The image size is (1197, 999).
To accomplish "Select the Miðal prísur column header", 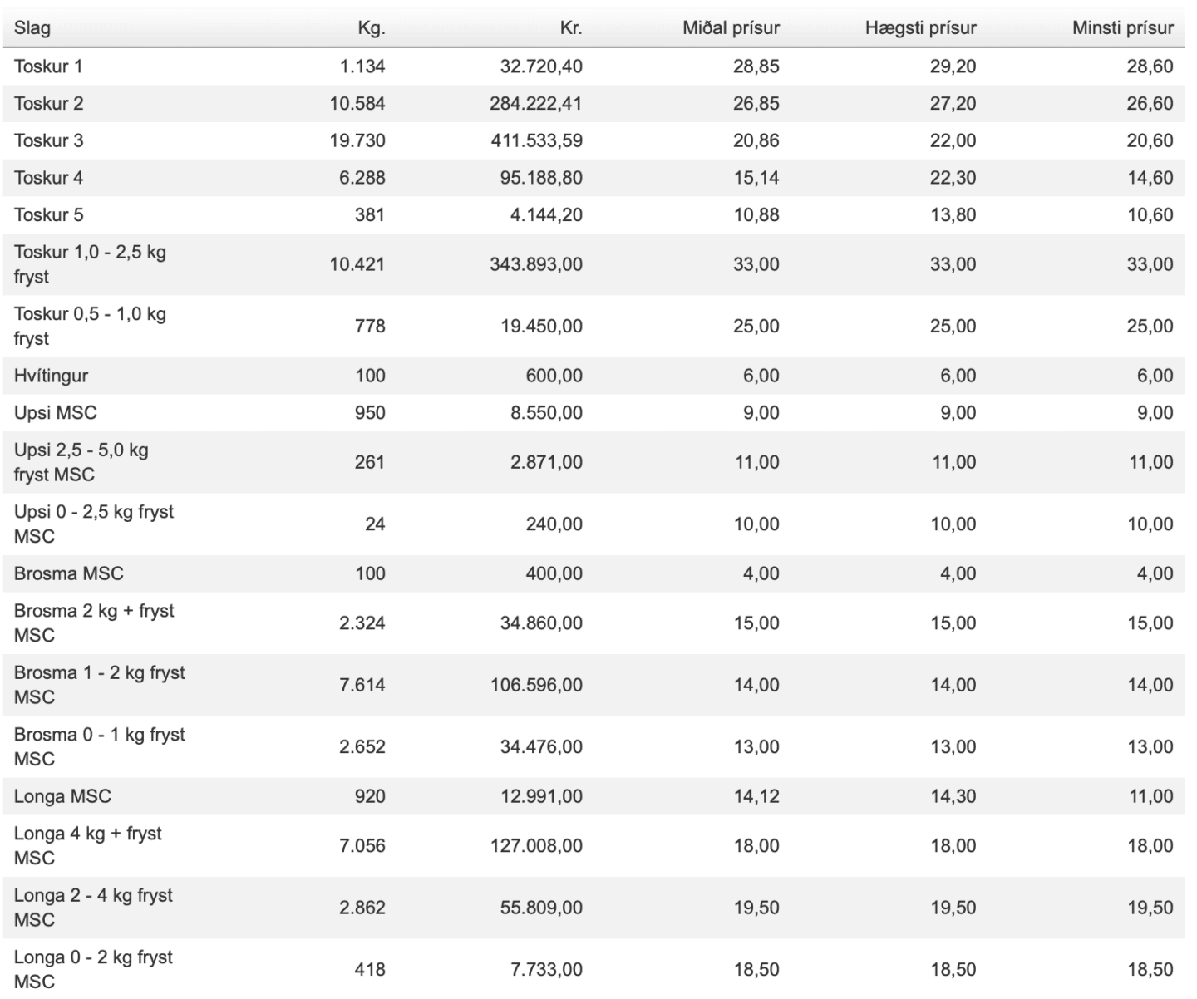I will click(x=731, y=28).
